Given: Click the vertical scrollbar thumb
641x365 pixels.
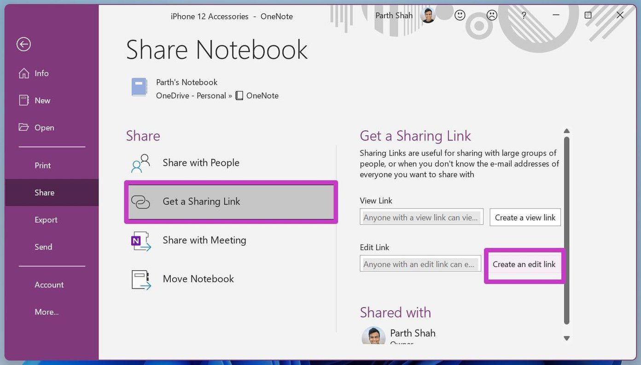Looking at the screenshot, I should click(x=567, y=230).
